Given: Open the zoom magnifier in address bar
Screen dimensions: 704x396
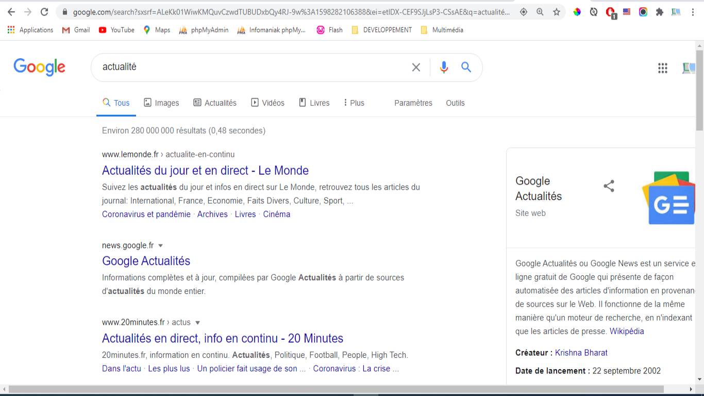Looking at the screenshot, I should click(540, 12).
